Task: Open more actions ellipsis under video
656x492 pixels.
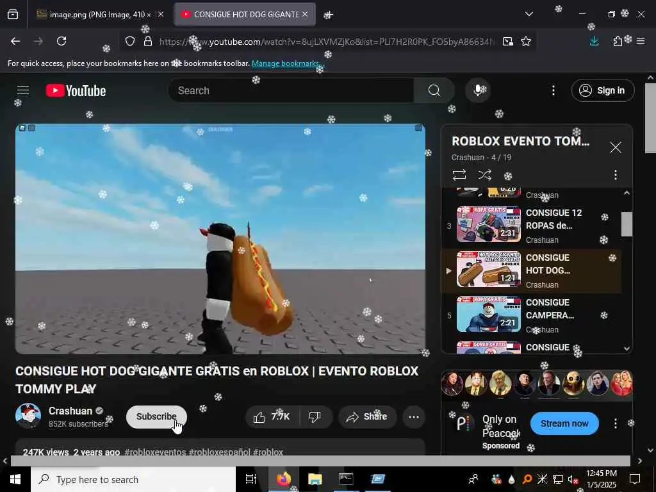Action: point(414,416)
